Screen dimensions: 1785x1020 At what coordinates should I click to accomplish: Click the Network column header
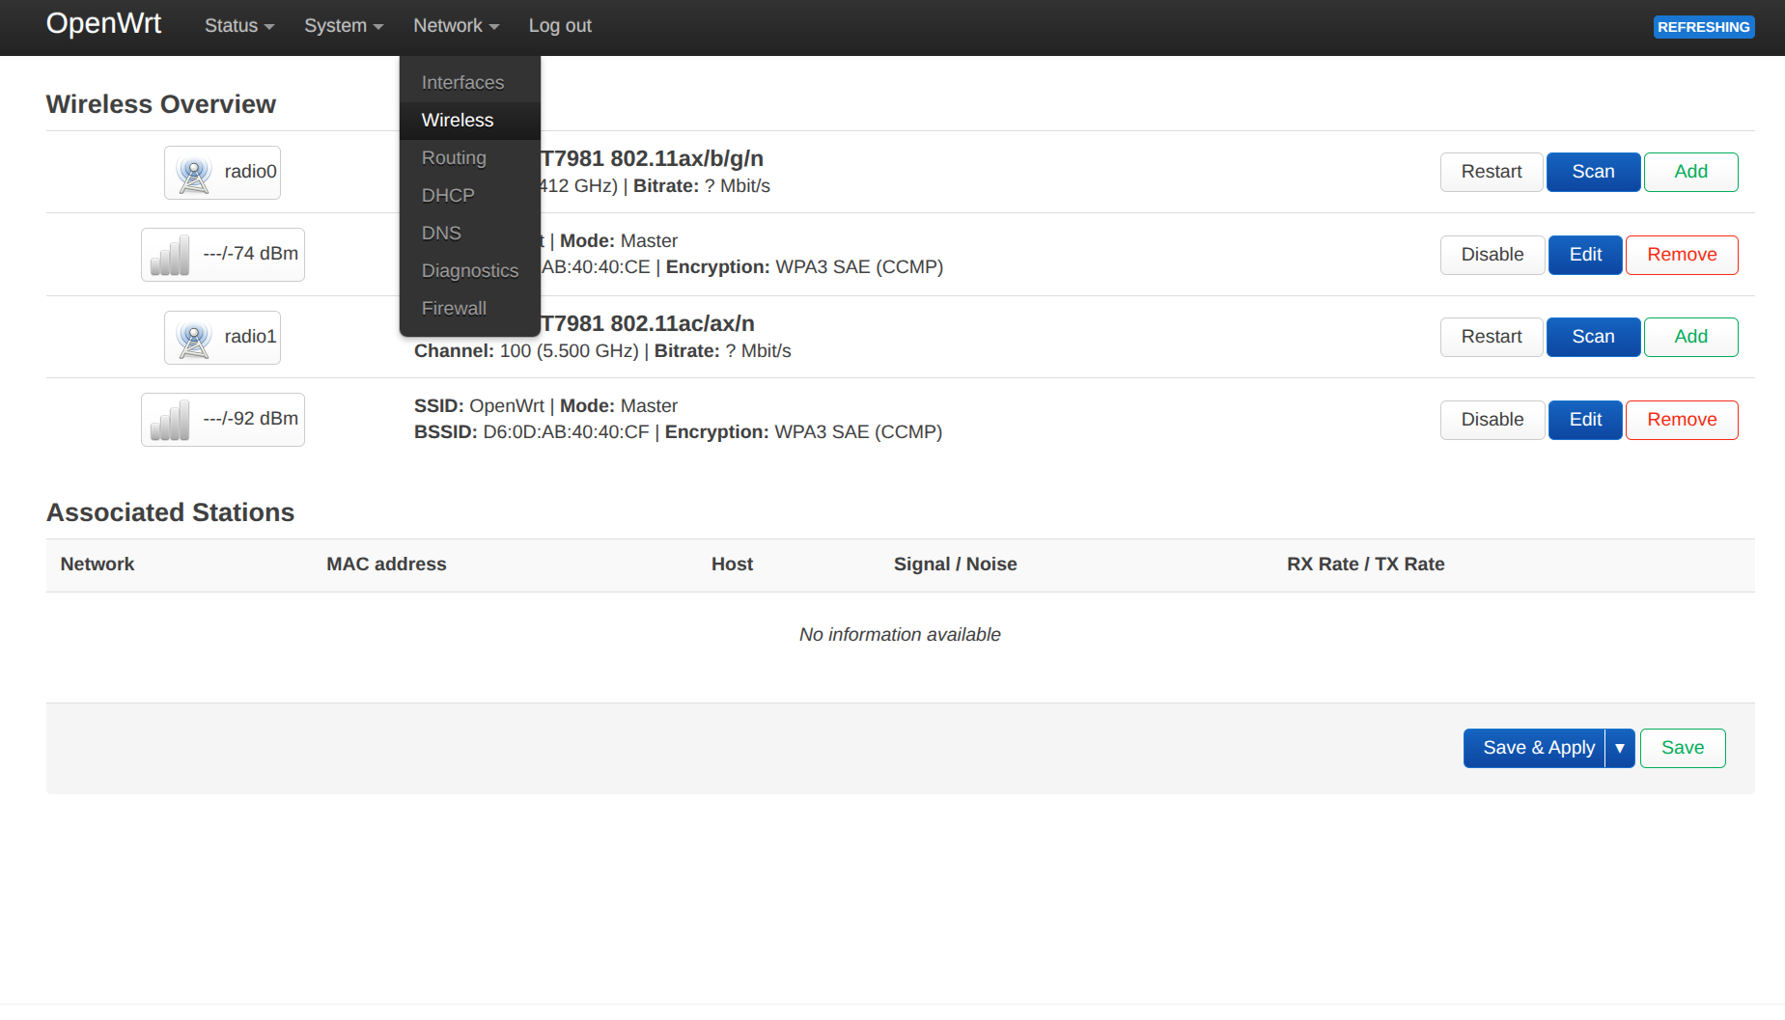98,565
